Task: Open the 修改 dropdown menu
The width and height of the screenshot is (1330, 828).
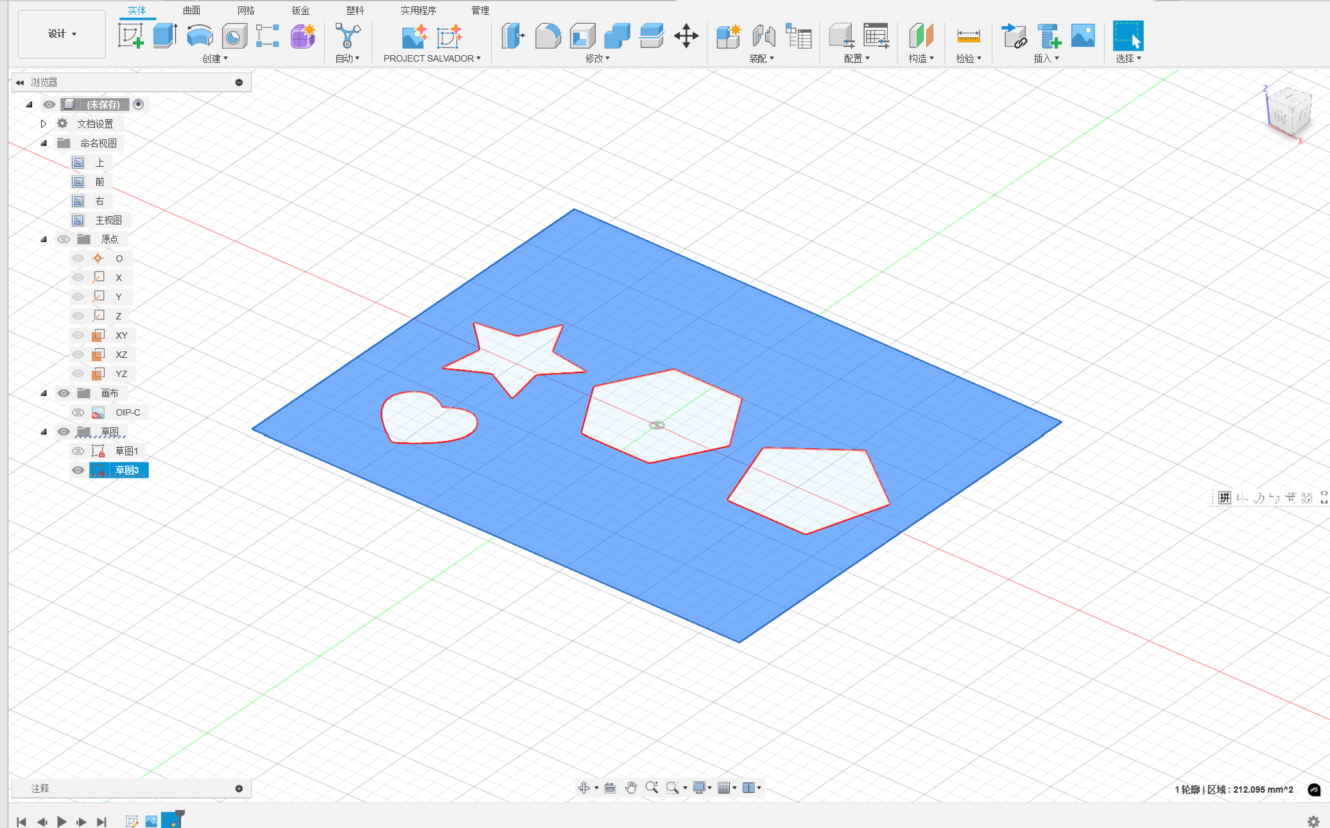Action: [x=597, y=58]
